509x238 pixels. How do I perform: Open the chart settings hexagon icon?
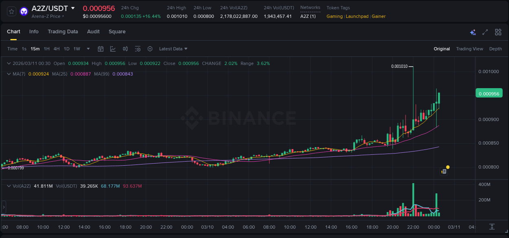150,49
